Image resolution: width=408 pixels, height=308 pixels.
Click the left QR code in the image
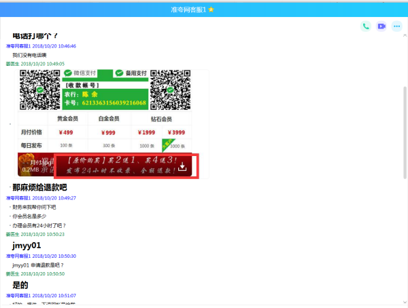(40, 90)
